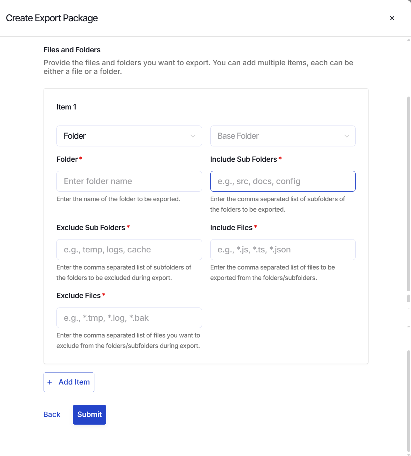Click the Exclude Files input field

pos(129,318)
